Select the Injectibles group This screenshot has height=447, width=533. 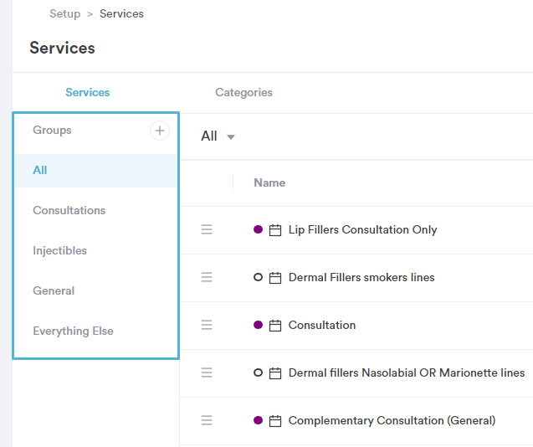tap(60, 250)
